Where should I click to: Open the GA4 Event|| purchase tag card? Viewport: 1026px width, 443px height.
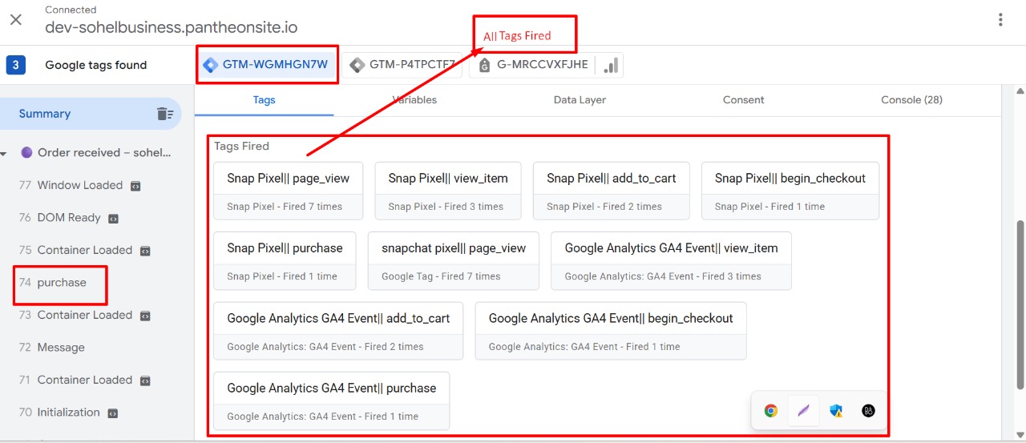click(x=331, y=401)
